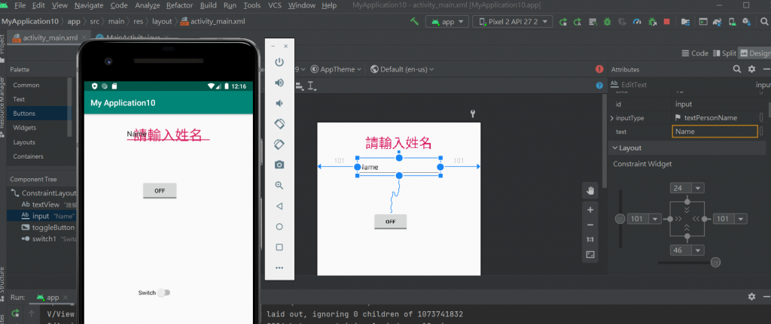Open emulator extended controls three dots
Image resolution: width=771 pixels, height=324 pixels.
point(279,268)
